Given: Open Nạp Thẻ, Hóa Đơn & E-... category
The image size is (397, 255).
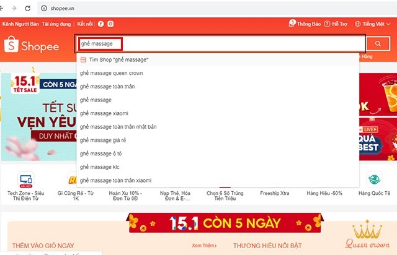Looking at the screenshot, I should (175, 196).
